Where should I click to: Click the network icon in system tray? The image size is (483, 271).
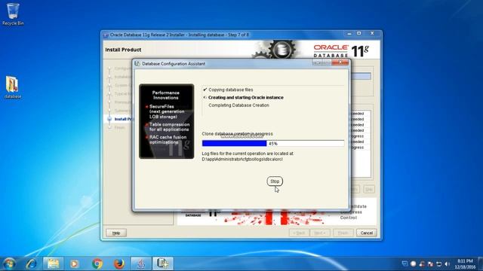439,264
